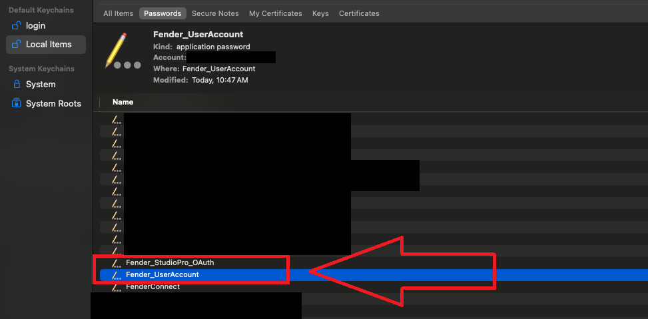Click the pencil icon beside FenderConnect

click(116, 287)
